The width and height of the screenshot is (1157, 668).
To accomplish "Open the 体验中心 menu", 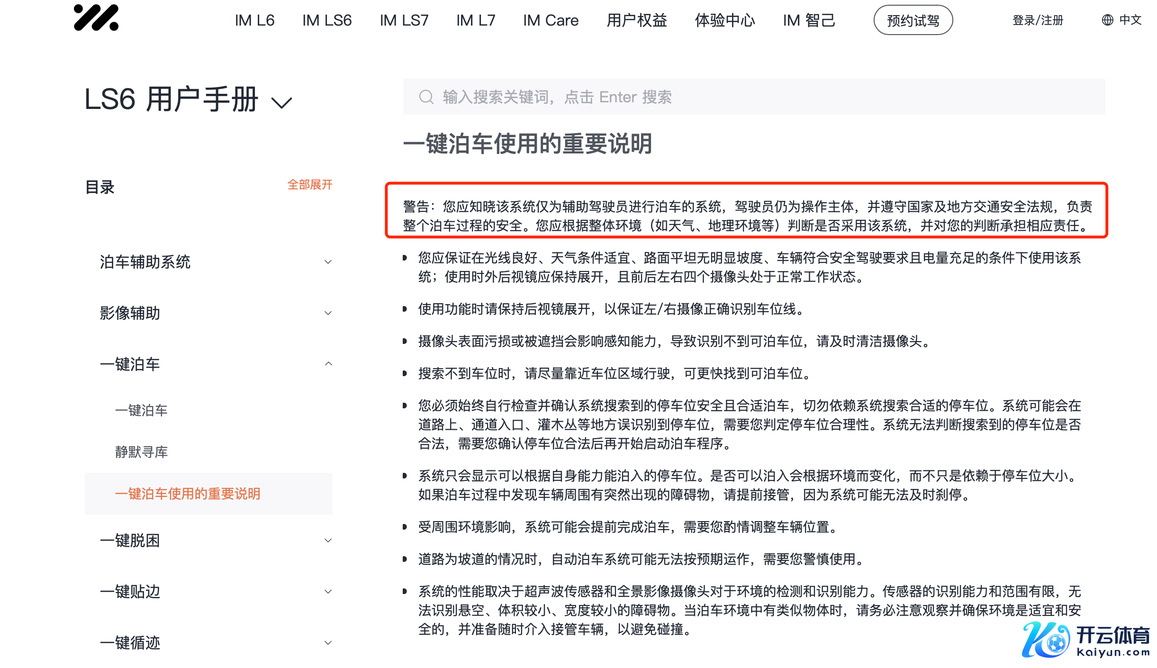I will [724, 20].
